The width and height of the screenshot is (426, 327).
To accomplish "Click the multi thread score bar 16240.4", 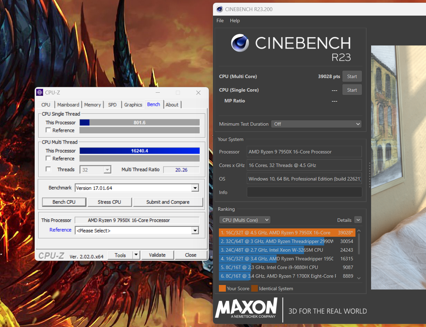I will pos(140,151).
